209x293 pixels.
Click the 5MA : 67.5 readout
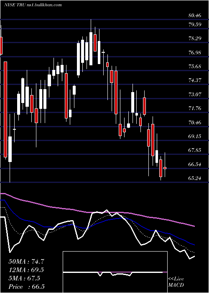(24, 278)
